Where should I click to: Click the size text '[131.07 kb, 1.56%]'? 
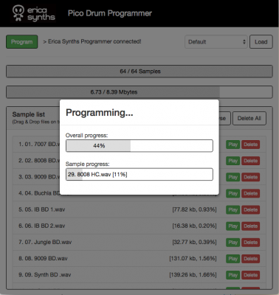pyautogui.click(x=193, y=259)
